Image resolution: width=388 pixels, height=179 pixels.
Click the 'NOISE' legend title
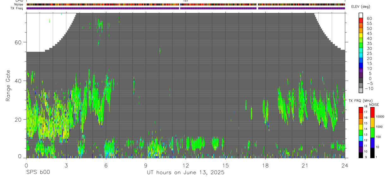374,104
